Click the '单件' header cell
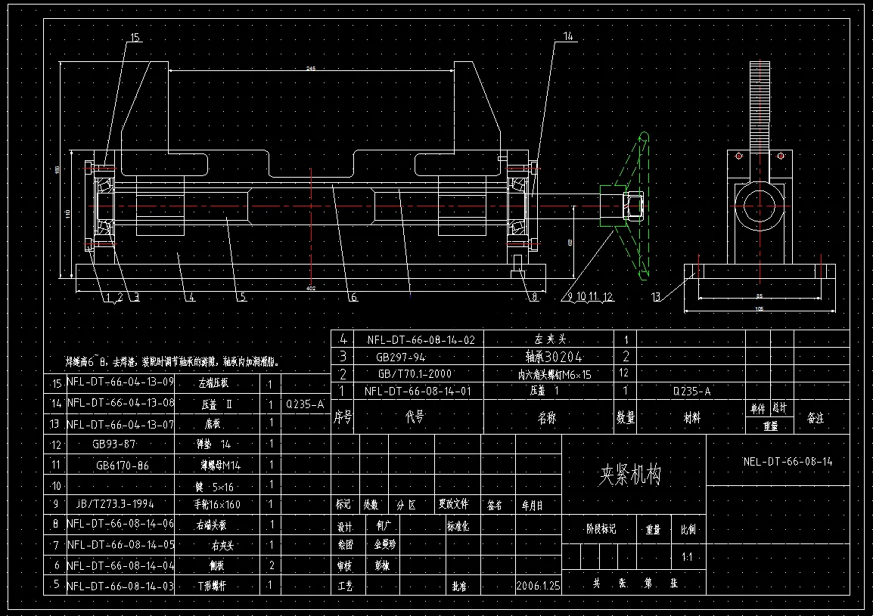This screenshot has height=616, width=873. click(x=758, y=409)
